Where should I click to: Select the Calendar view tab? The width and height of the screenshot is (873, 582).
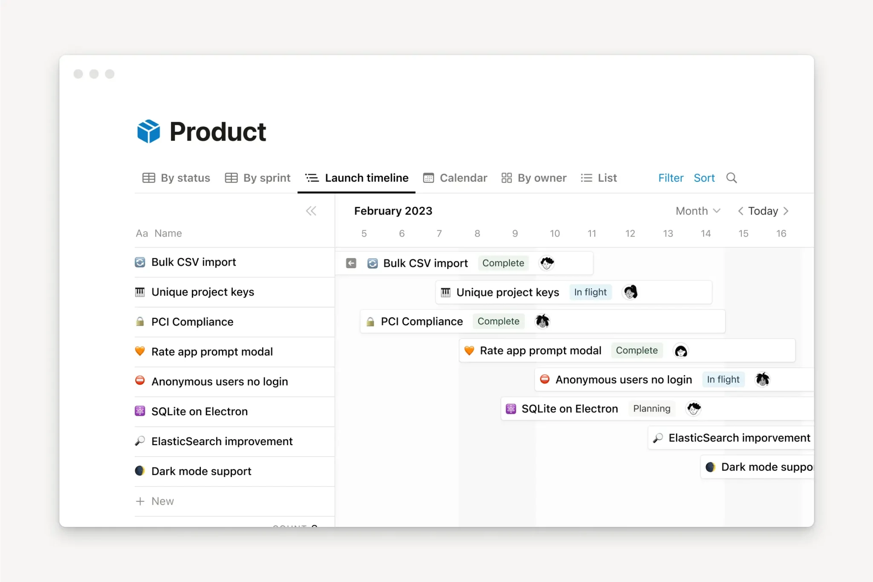pyautogui.click(x=455, y=177)
